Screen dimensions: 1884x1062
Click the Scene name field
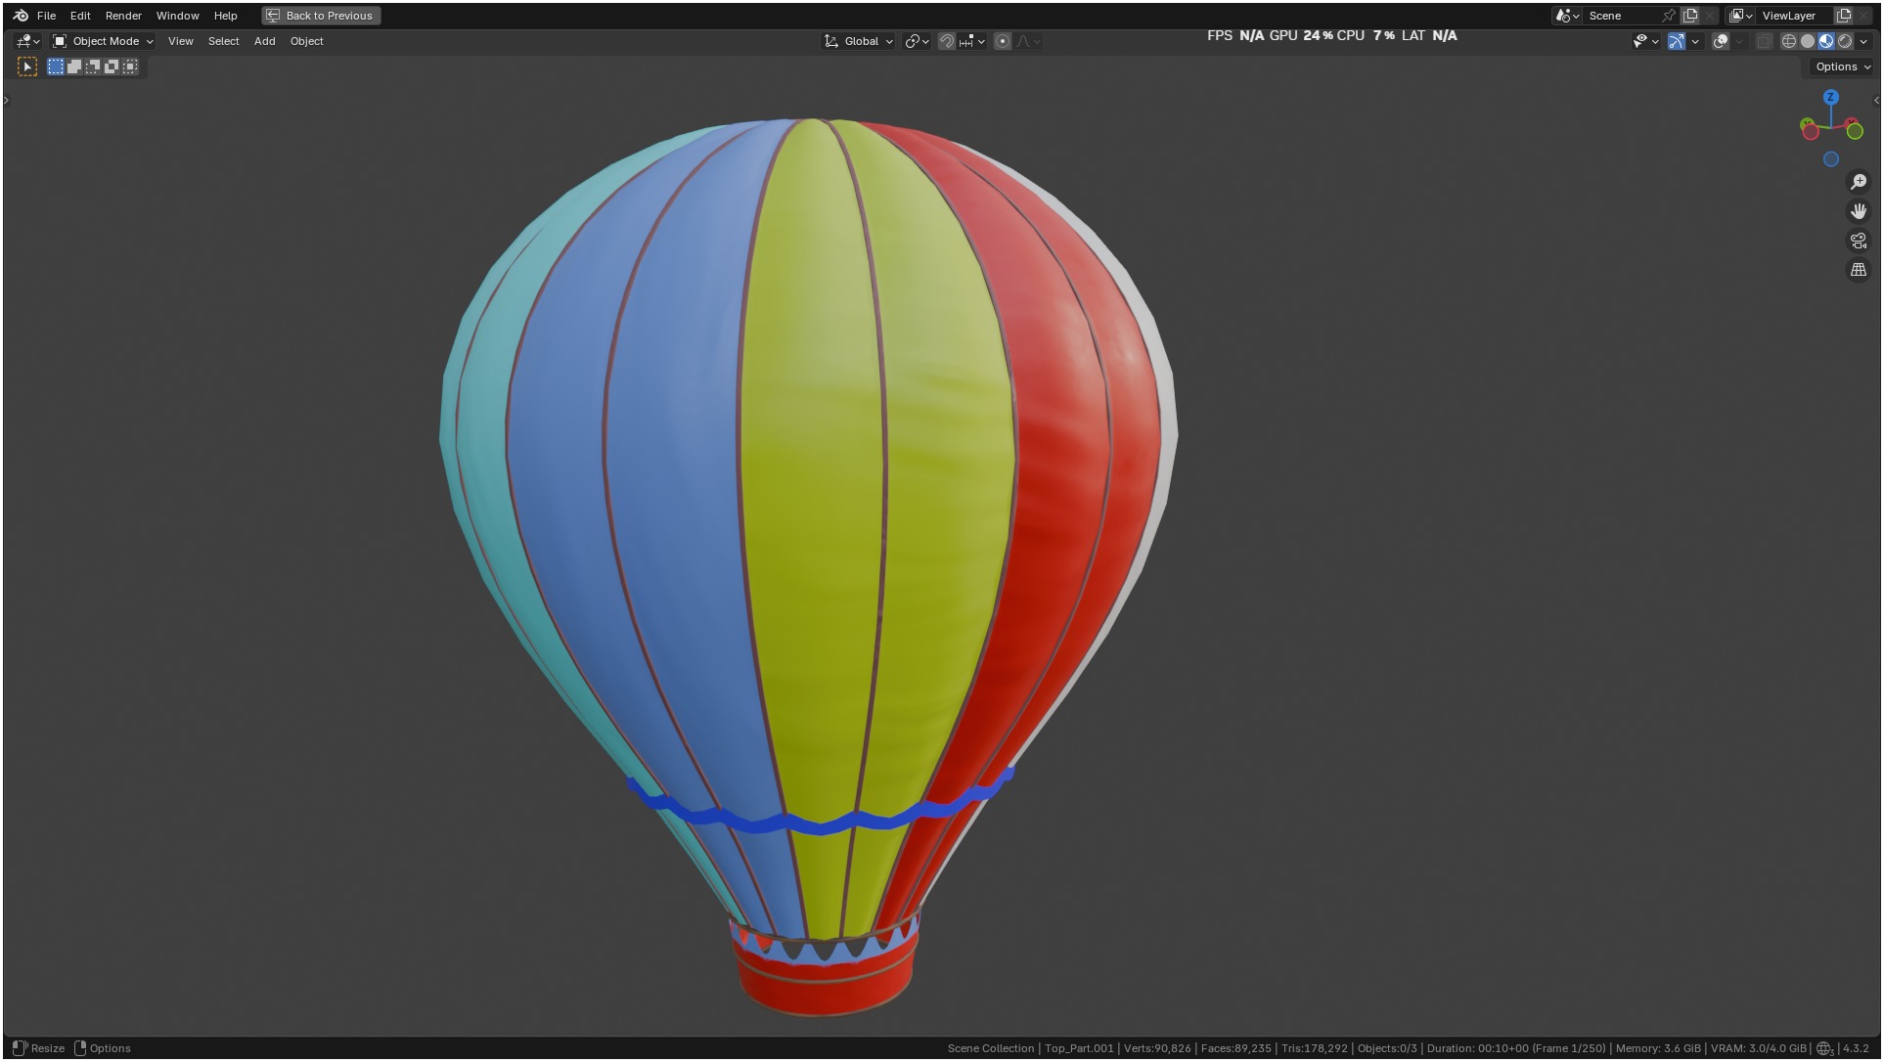[1622, 16]
